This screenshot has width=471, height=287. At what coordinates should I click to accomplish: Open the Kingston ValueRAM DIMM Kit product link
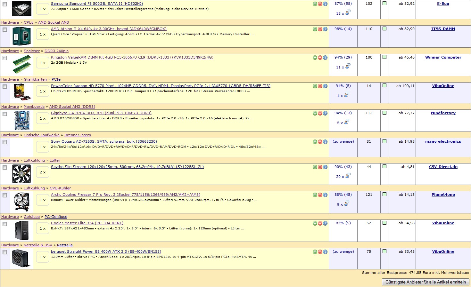pos(132,57)
